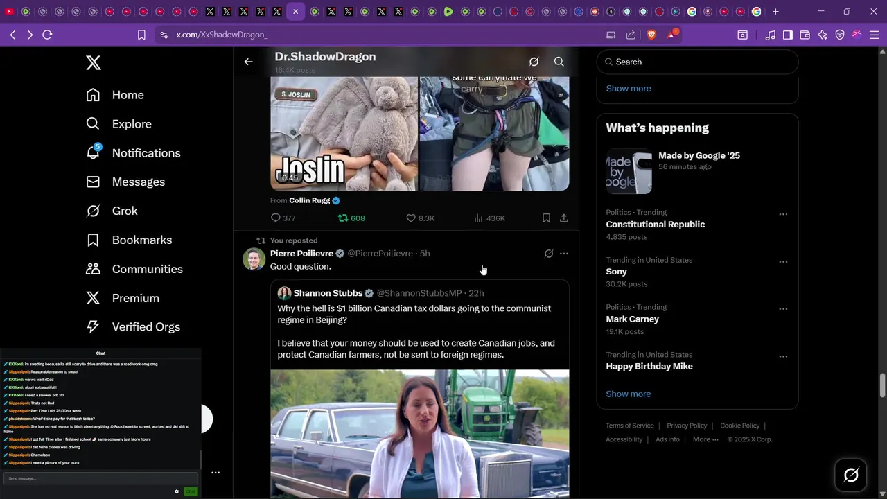The image size is (887, 499).
Task: Open Brave Shields lion icon
Action: [x=651, y=35]
